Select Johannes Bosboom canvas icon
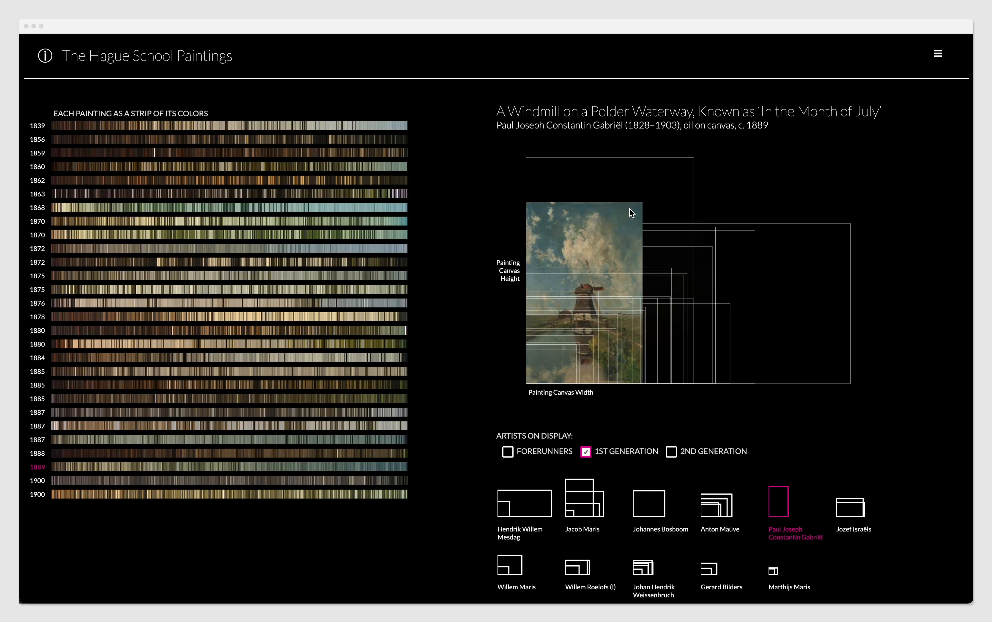This screenshot has height=622, width=992. point(649,504)
